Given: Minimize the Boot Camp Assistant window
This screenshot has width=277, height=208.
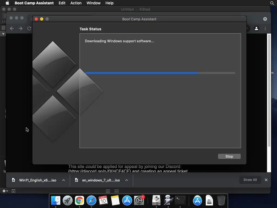Looking at the screenshot, I should [x=42, y=19].
